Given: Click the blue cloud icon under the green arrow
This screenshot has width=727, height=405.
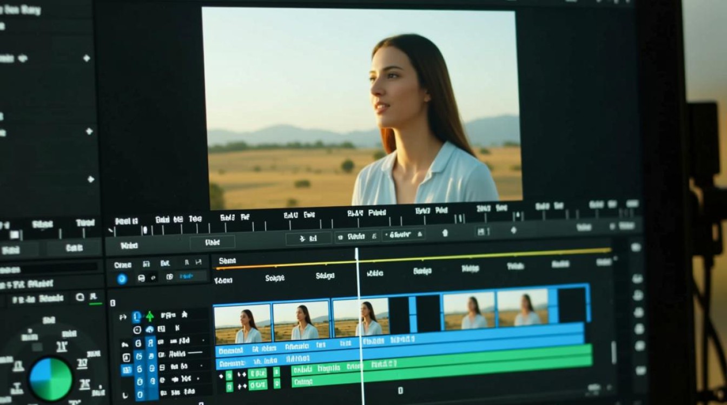Looking at the screenshot, I should click(x=150, y=329).
